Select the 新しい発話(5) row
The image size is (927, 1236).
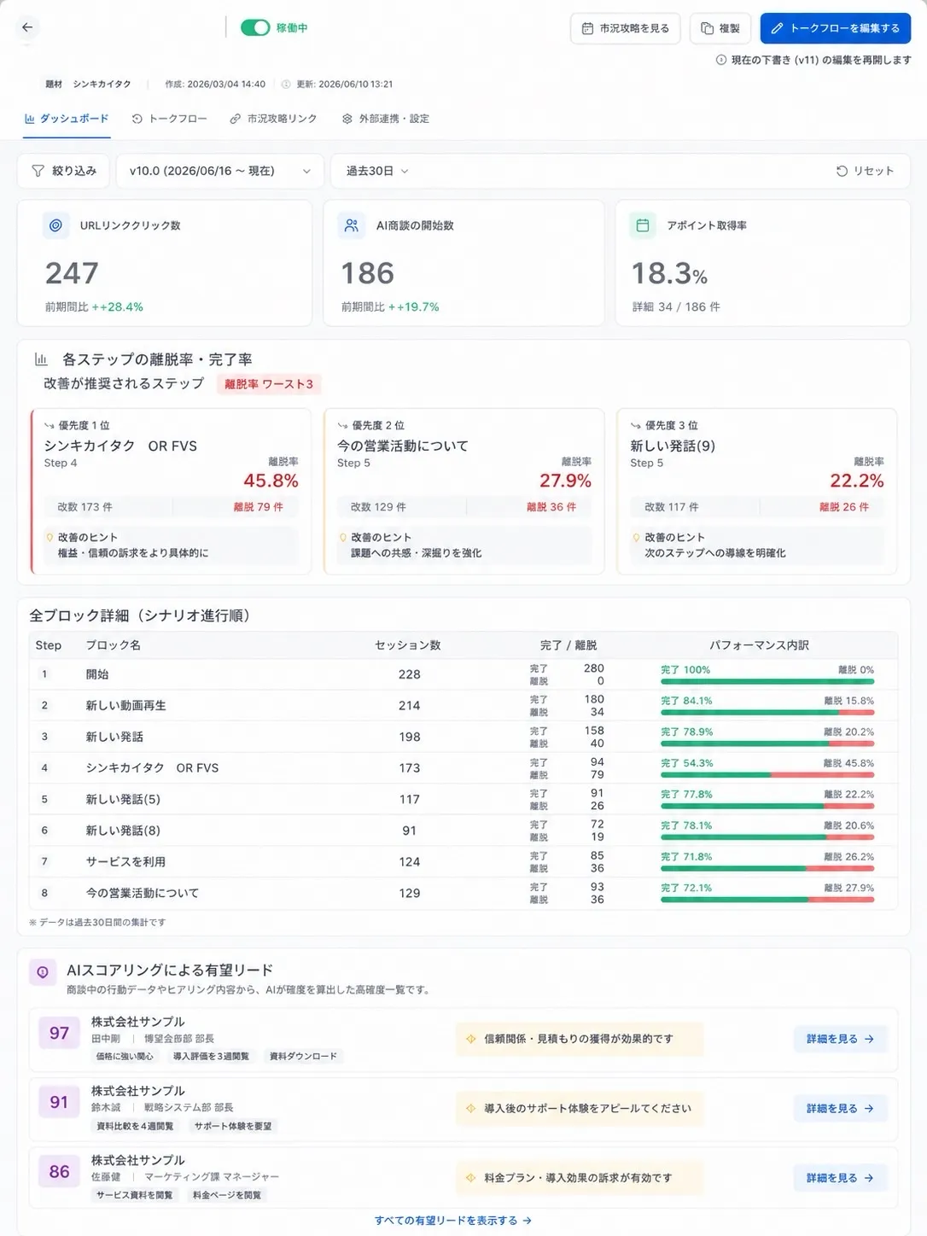point(463,800)
